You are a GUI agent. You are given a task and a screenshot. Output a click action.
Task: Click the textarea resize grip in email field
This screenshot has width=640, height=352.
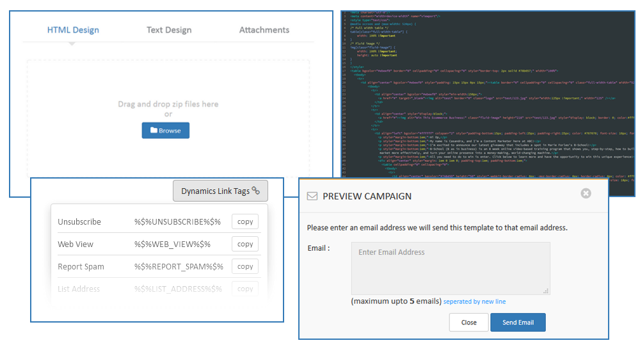coord(546,291)
